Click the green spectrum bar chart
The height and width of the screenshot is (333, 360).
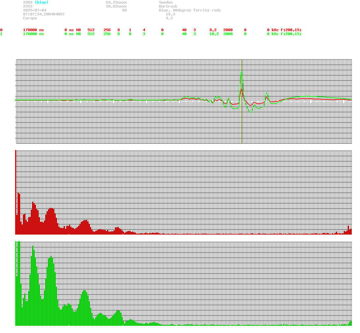pos(183,283)
